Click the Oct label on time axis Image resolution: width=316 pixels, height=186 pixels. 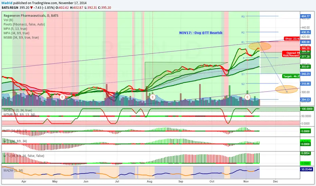pos(212,181)
